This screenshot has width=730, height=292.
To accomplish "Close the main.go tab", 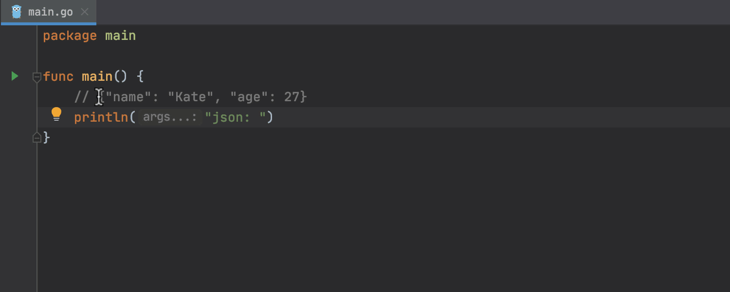I will [x=85, y=12].
